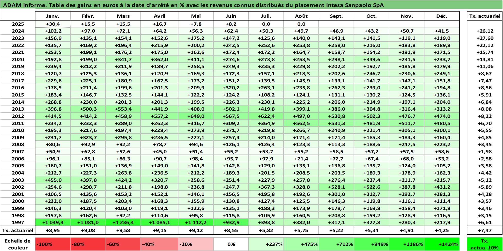Click the 1997 row label
Image resolution: width=503 pixels, height=251 pixels.
coord(18,222)
